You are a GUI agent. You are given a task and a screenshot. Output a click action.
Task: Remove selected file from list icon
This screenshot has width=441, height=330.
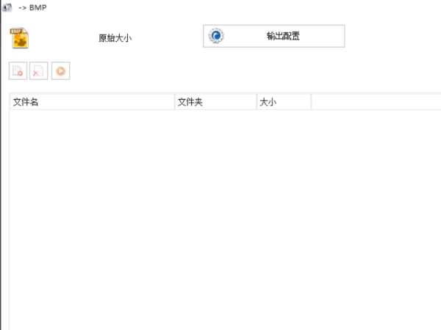point(18,70)
